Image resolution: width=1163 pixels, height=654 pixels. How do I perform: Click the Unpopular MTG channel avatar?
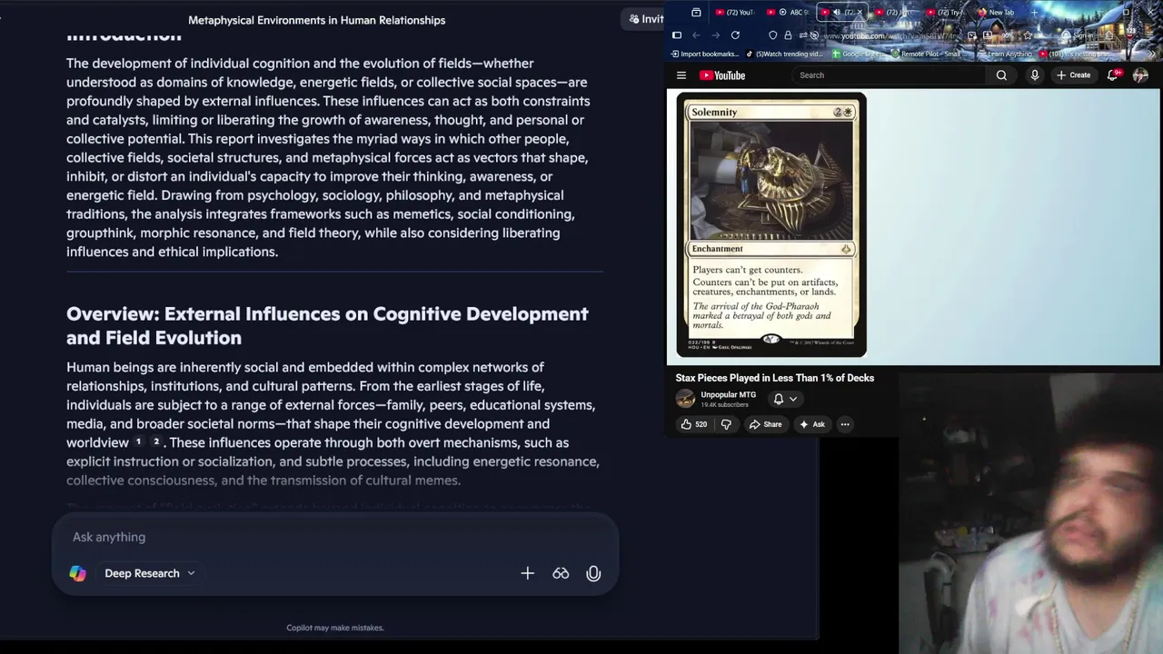(685, 399)
